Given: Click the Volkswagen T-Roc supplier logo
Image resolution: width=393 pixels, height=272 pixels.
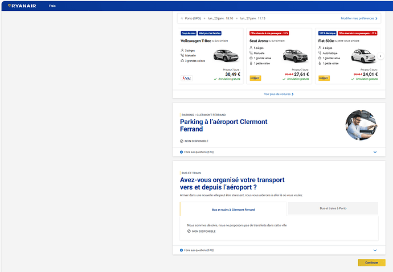Looking at the screenshot, I should [186, 79].
